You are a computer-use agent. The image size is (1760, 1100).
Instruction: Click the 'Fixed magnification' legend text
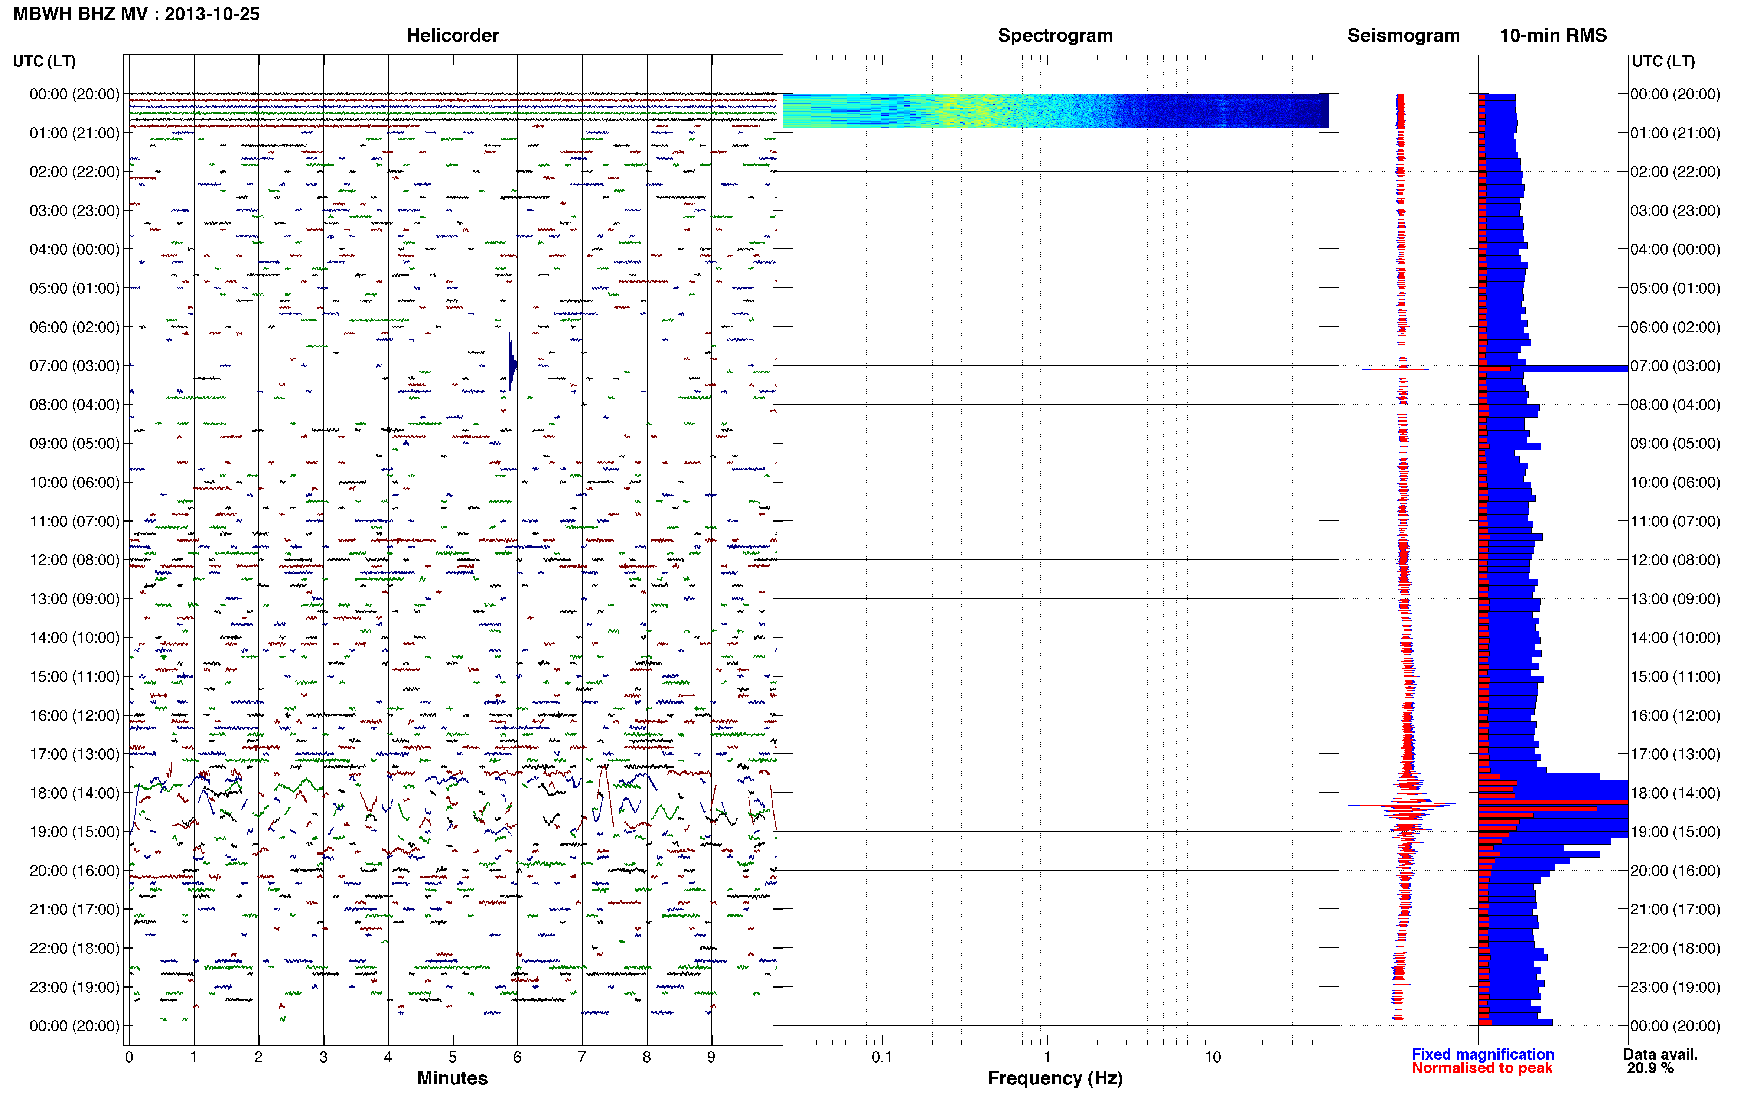pyautogui.click(x=1482, y=1054)
